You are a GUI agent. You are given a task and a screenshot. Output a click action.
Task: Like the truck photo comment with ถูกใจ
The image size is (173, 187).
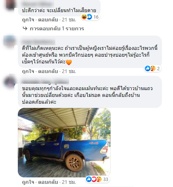pos(28,182)
